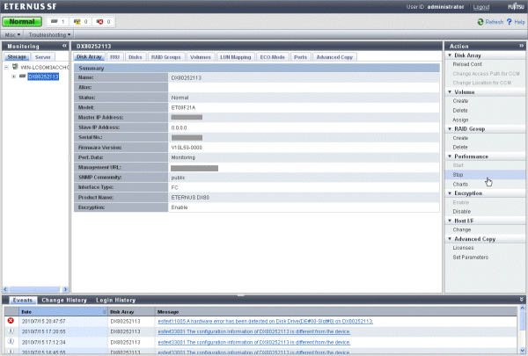Click Create under Volume
This screenshot has height=356, width=528.
[460, 101]
